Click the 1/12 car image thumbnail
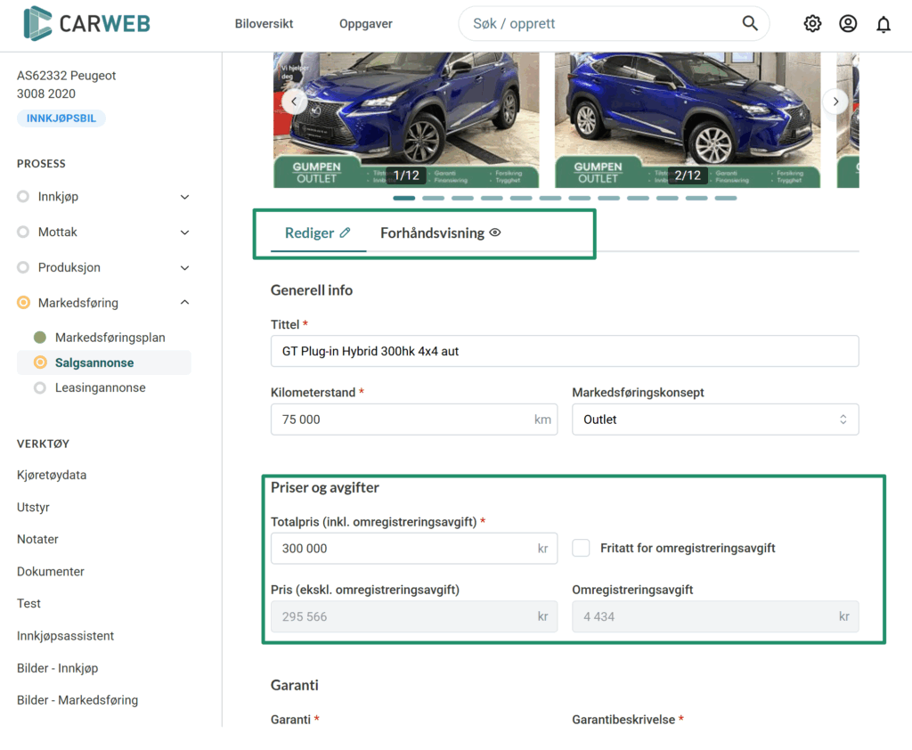912x750 pixels. (406, 120)
